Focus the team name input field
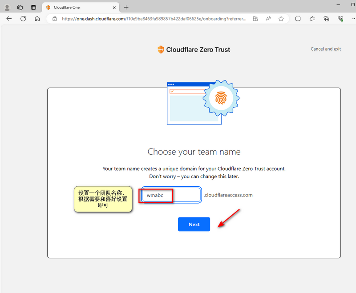 [171, 195]
